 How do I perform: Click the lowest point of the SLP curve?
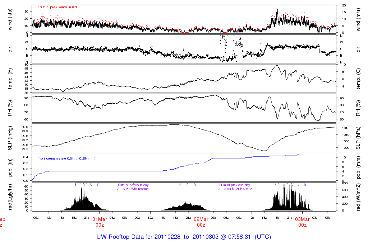click(x=264, y=151)
